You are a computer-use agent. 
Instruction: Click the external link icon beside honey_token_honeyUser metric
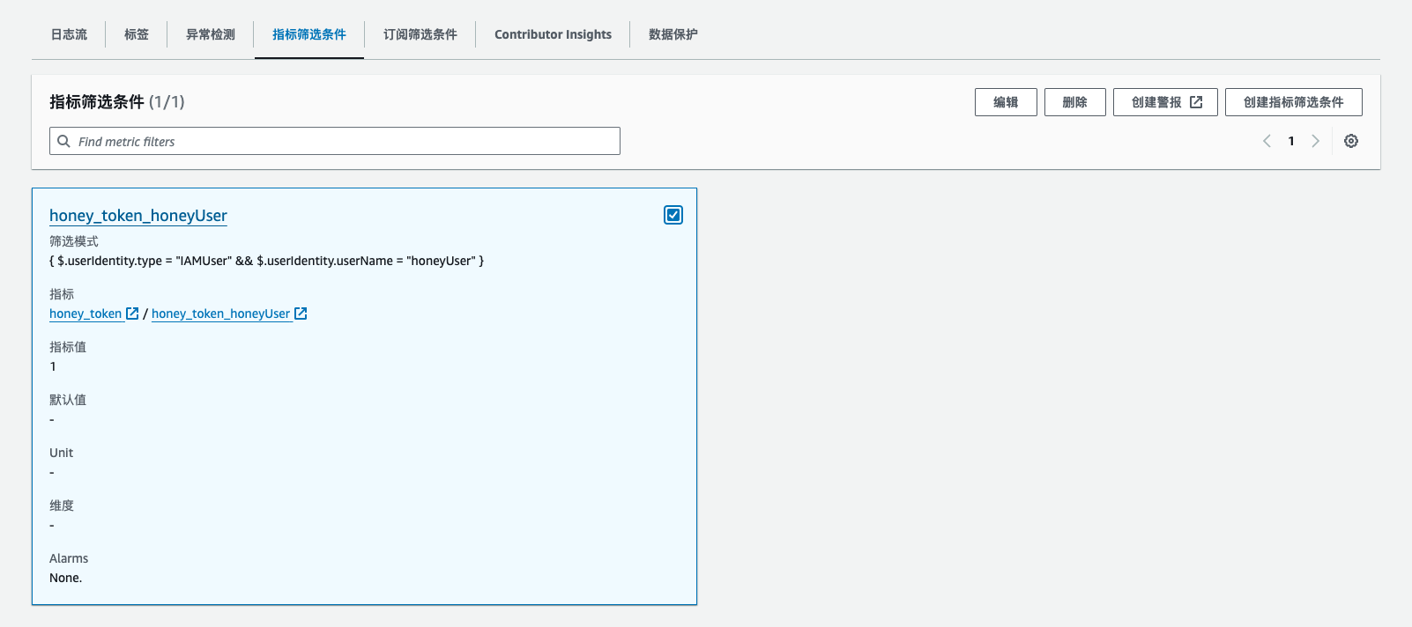click(x=301, y=313)
